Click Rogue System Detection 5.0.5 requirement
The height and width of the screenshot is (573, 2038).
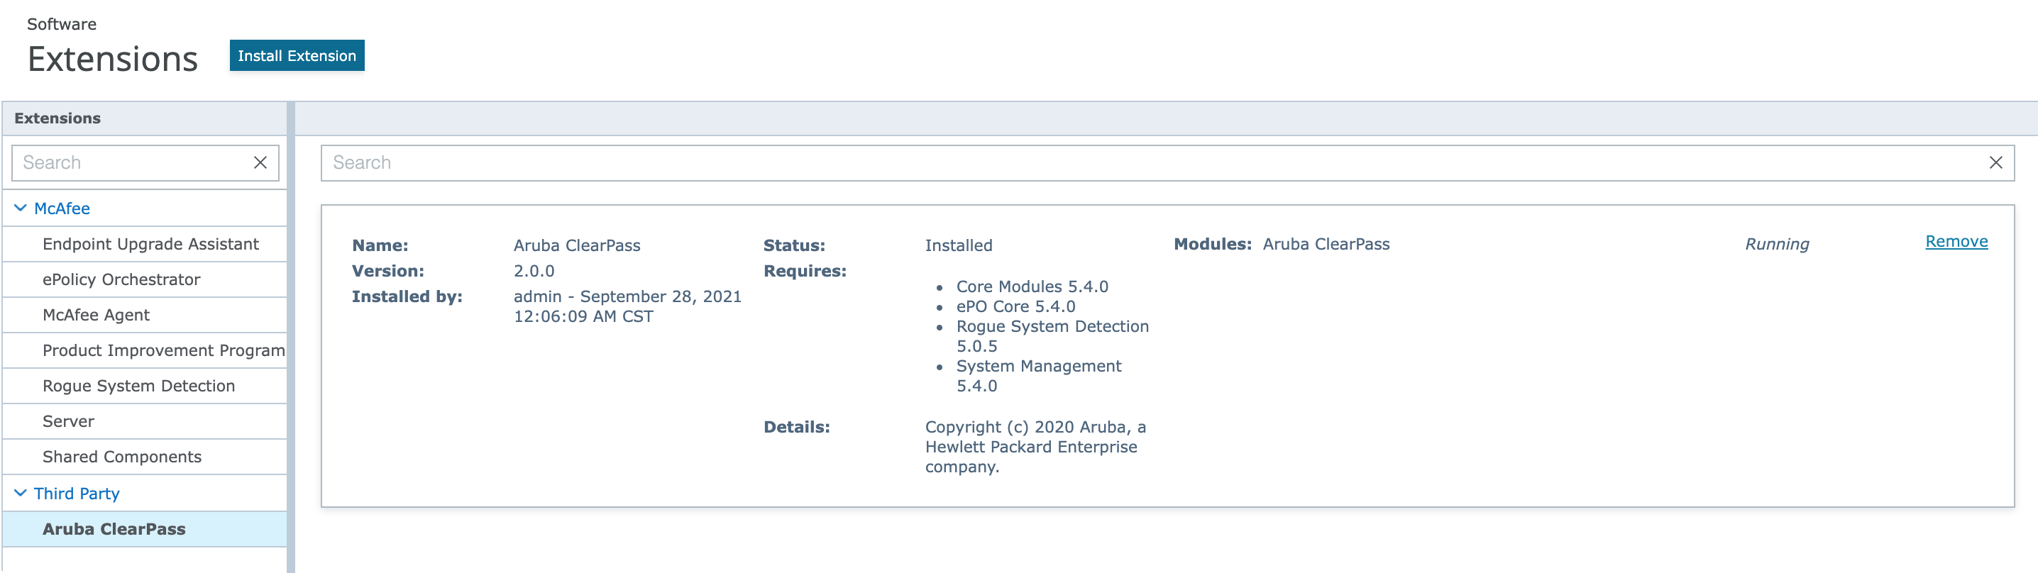click(x=1052, y=336)
